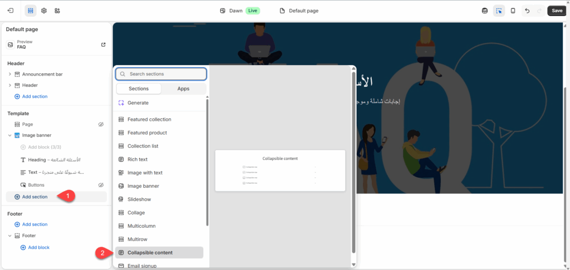Screen dimensions: 570x270
Task: Click the Save button
Action: pyautogui.click(x=557, y=11)
